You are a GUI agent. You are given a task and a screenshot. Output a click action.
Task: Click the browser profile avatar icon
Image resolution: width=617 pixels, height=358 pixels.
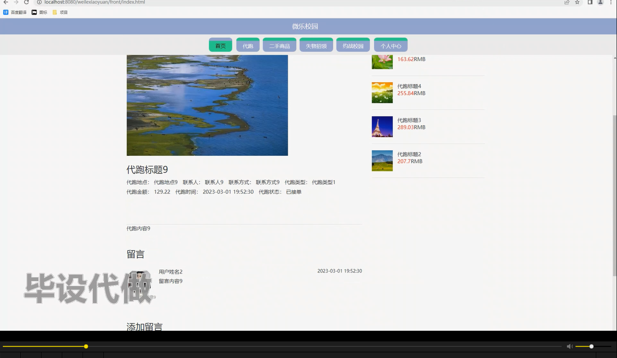click(600, 2)
